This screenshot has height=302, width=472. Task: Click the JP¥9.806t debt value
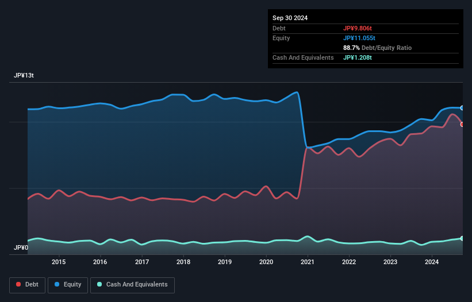[358, 28]
